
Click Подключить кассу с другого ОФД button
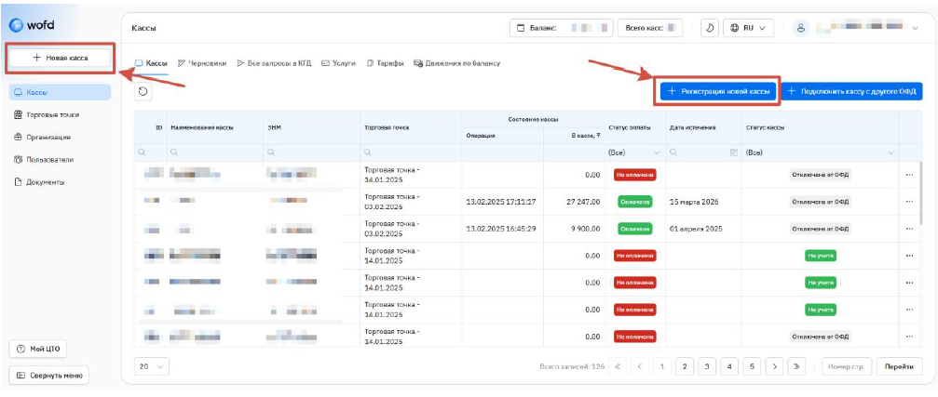(x=852, y=91)
